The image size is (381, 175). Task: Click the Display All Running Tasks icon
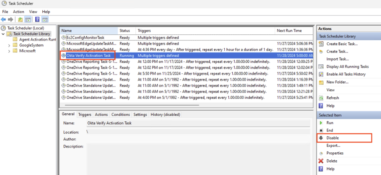click(x=321, y=67)
